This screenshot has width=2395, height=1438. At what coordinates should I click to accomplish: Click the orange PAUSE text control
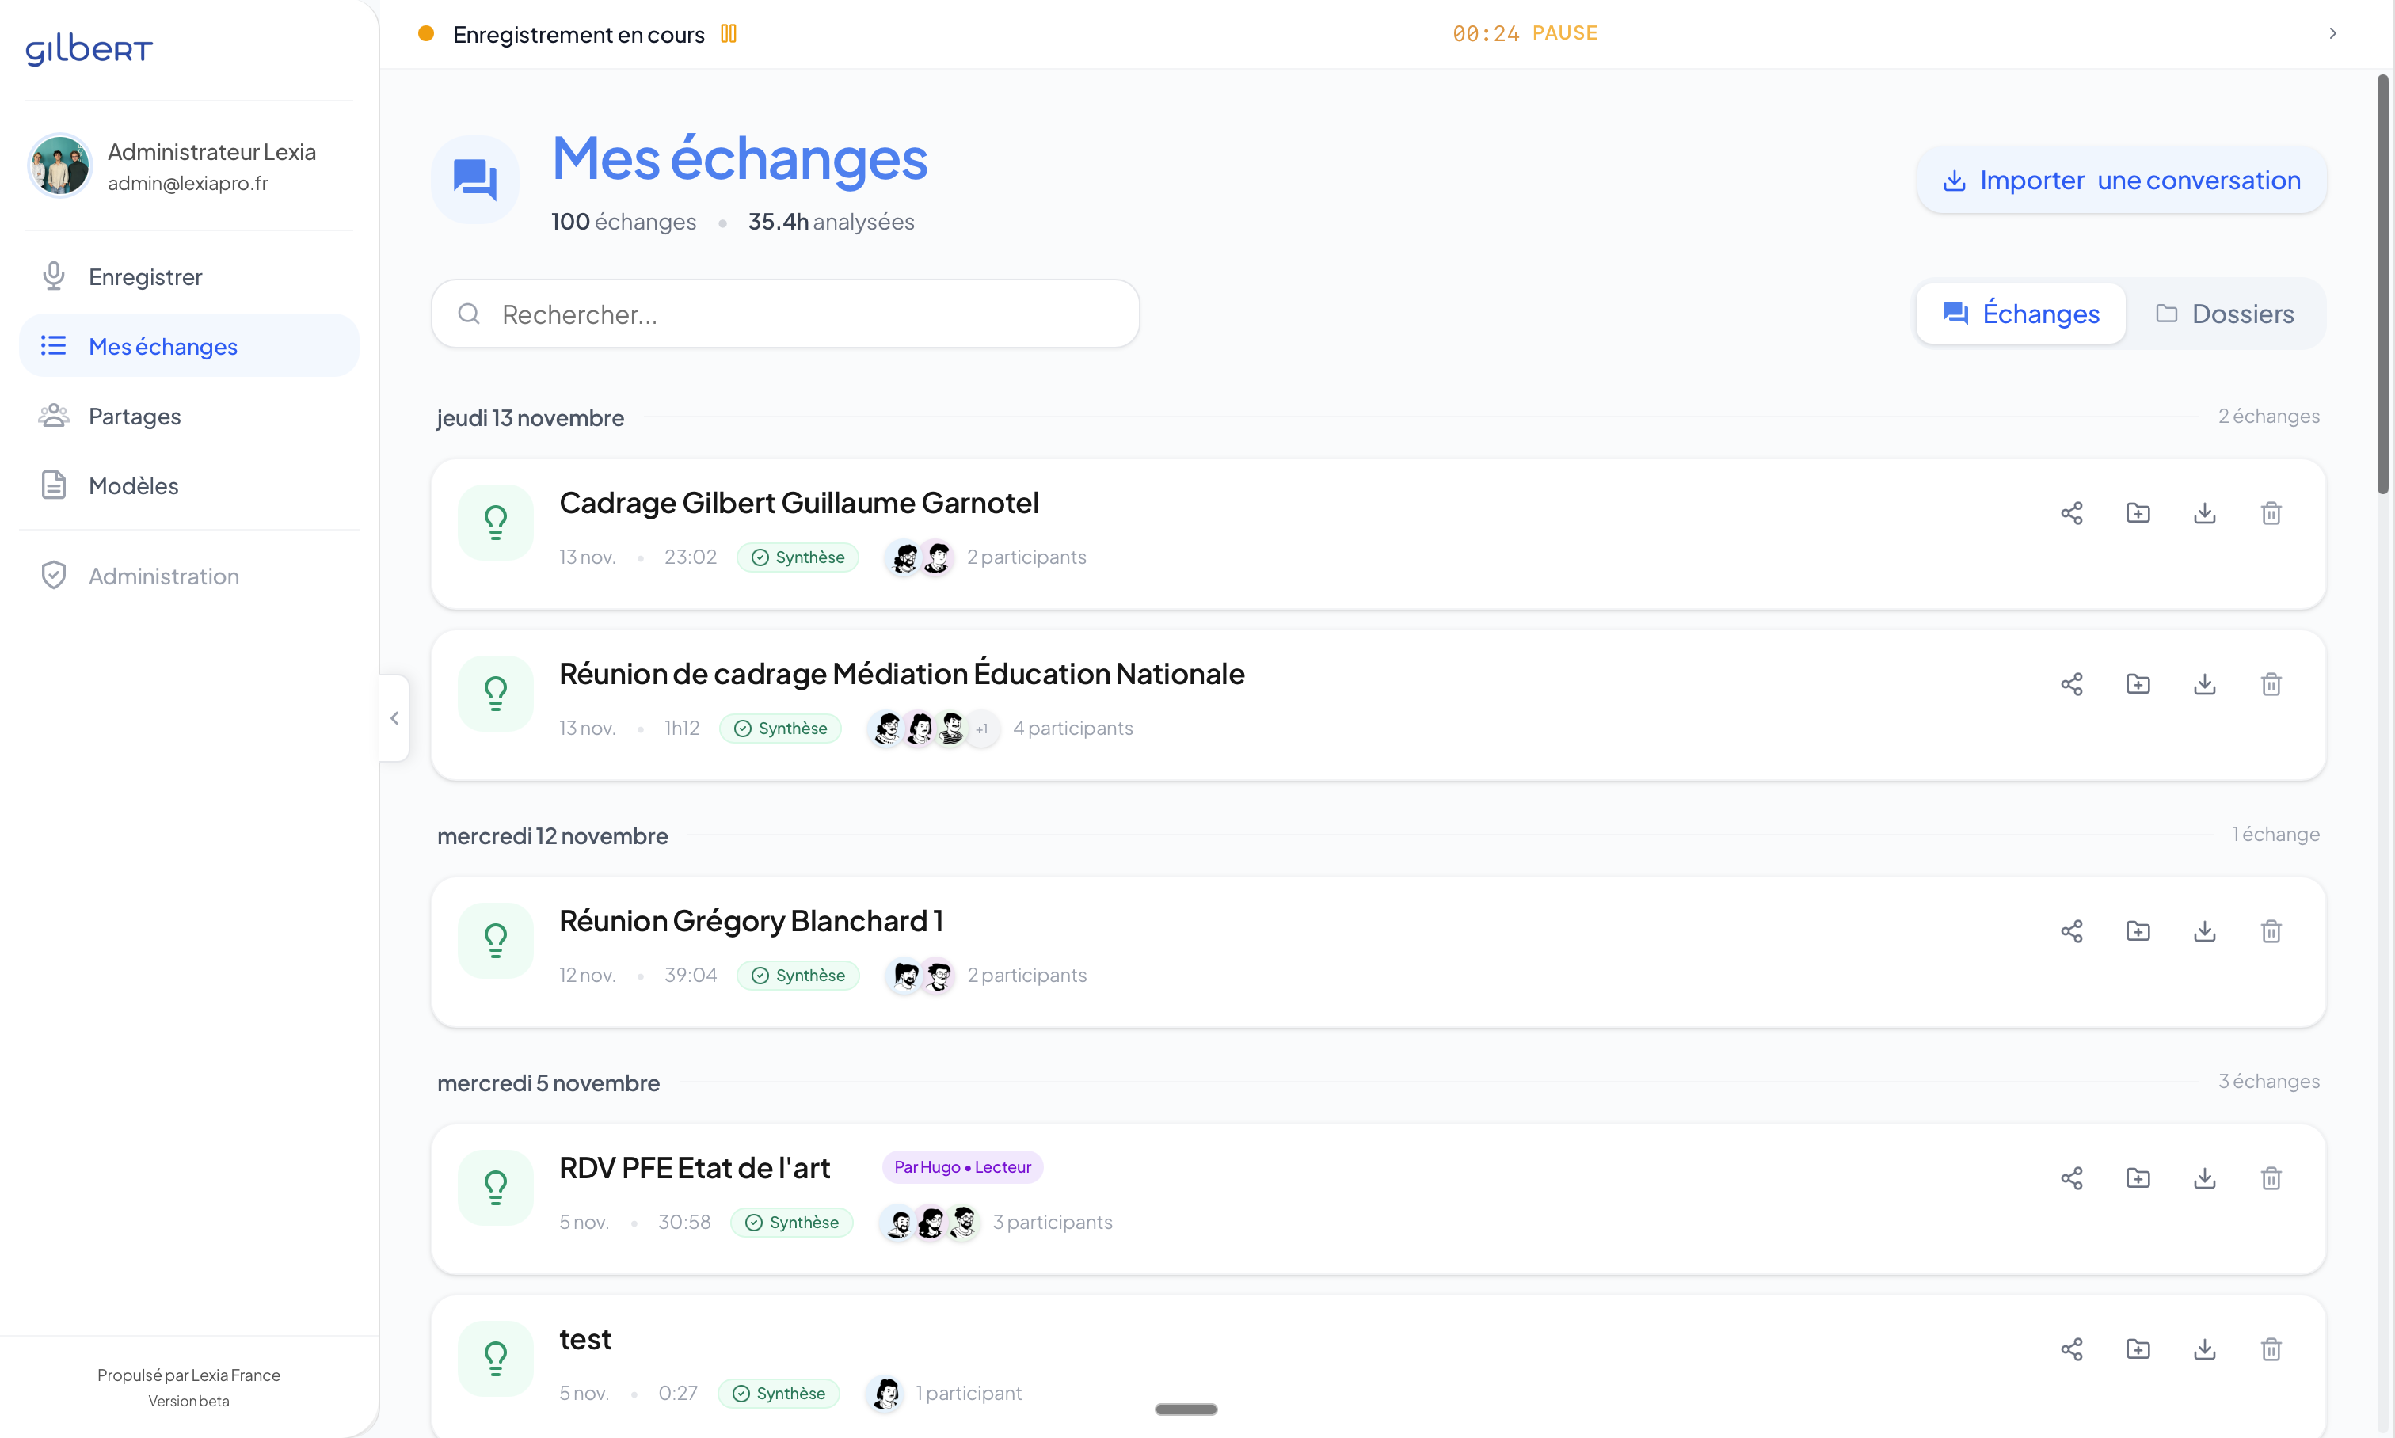pos(1564,34)
